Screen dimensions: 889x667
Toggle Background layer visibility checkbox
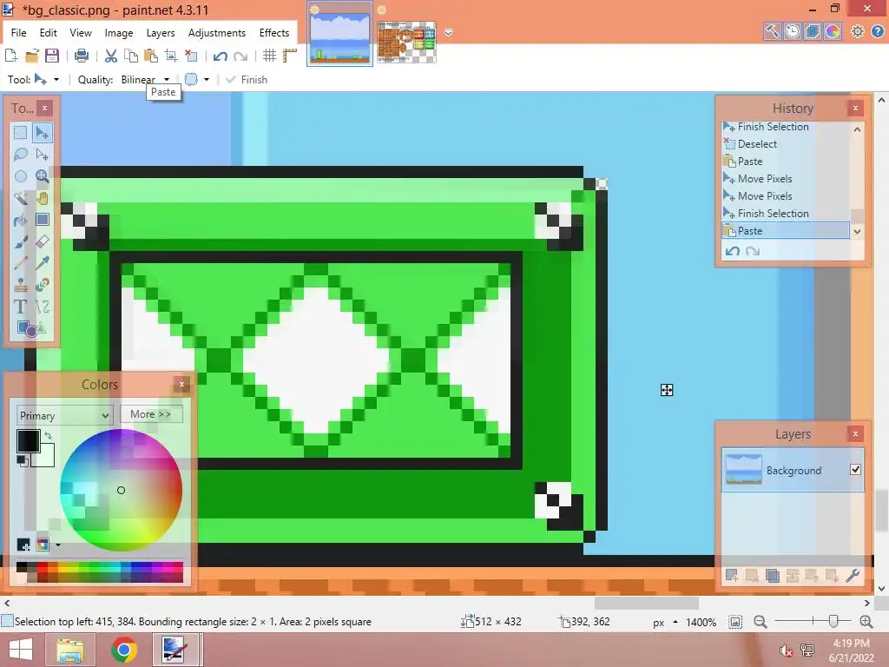pos(855,469)
